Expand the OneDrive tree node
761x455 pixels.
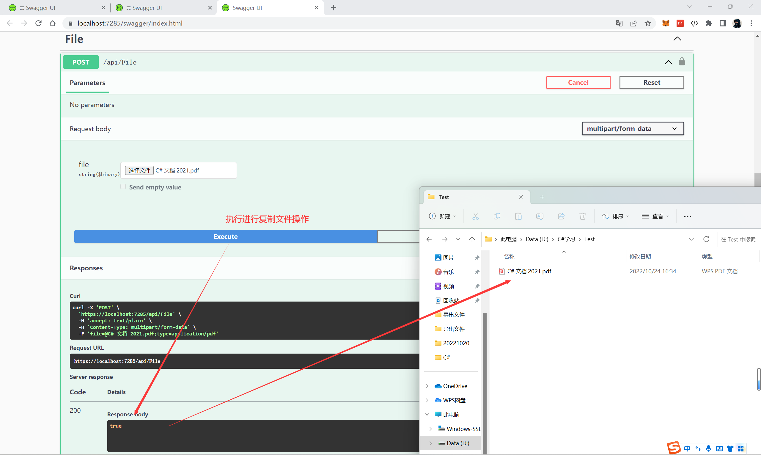[x=427, y=386]
